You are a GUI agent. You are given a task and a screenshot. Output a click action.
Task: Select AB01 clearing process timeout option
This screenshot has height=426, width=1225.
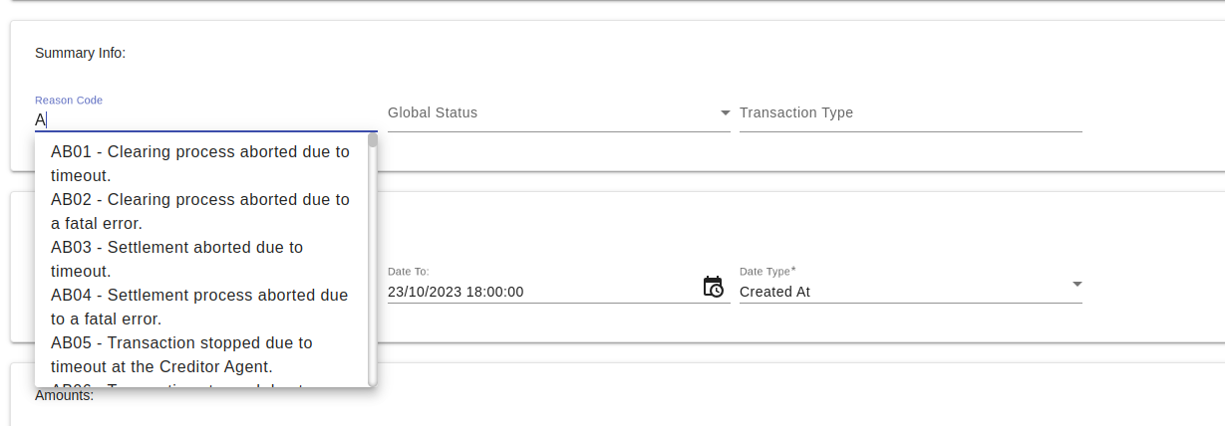[x=200, y=164]
